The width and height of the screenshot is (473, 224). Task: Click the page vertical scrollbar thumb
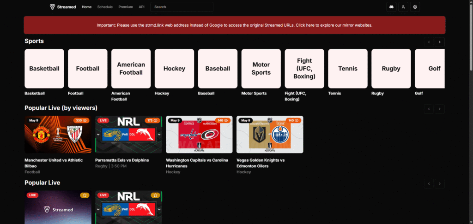pos(471,37)
